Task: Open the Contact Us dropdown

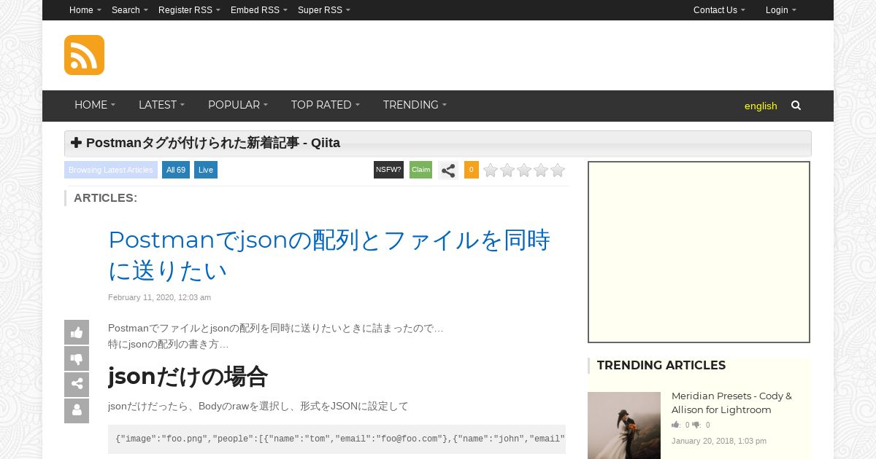Action: point(719,10)
